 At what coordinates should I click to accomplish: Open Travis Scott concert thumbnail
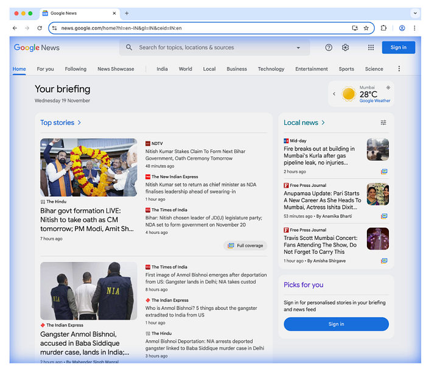[x=378, y=239]
